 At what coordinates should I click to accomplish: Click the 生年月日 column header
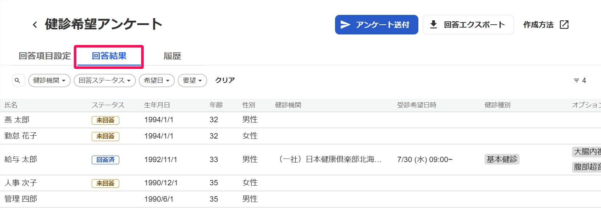[157, 105]
